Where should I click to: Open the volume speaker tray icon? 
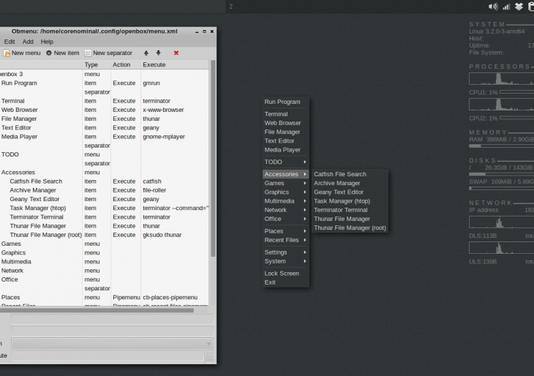coord(492,7)
